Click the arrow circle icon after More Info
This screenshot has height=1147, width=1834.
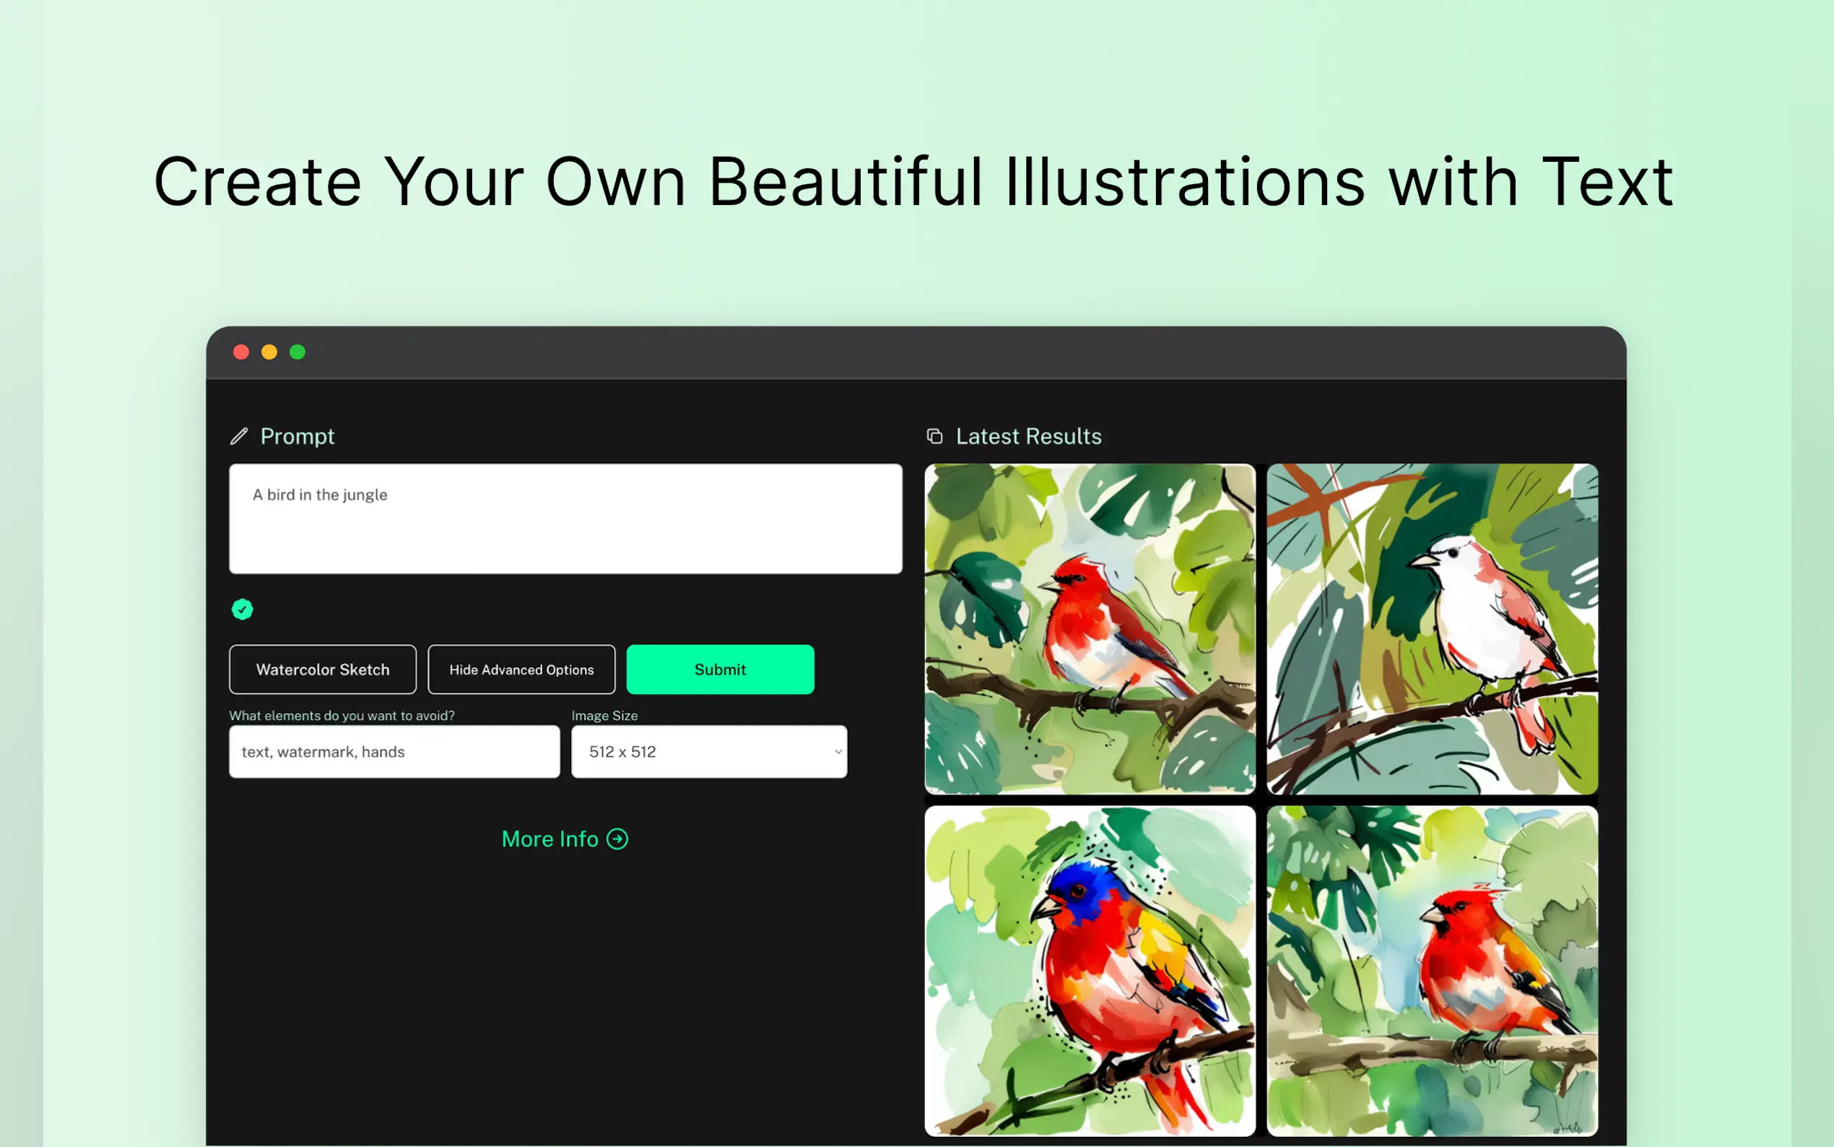coord(617,839)
